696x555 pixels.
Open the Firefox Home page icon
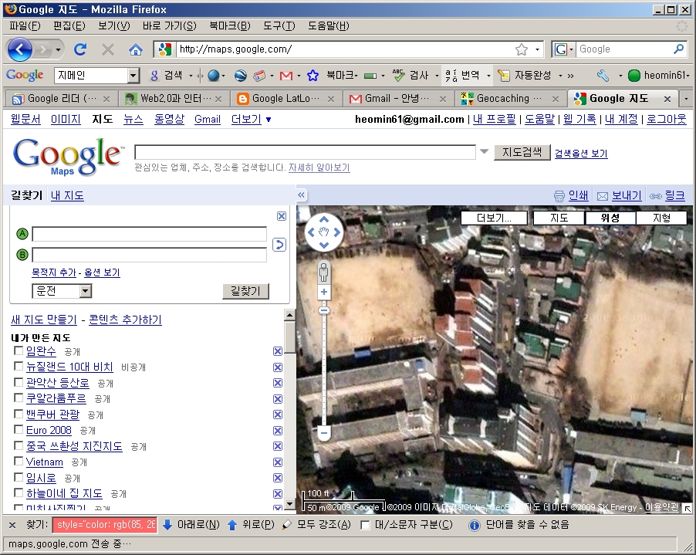135,49
